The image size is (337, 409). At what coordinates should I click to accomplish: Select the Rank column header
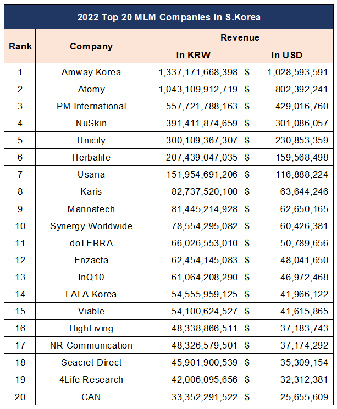pos(20,46)
